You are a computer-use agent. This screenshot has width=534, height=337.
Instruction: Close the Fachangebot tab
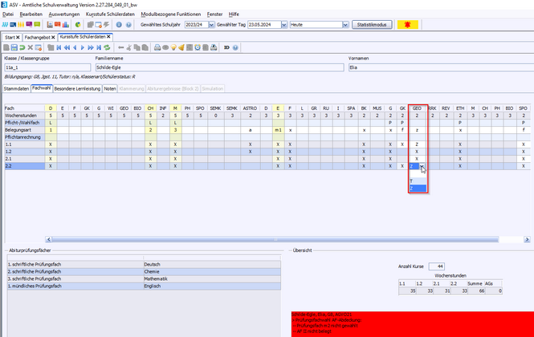(53, 37)
